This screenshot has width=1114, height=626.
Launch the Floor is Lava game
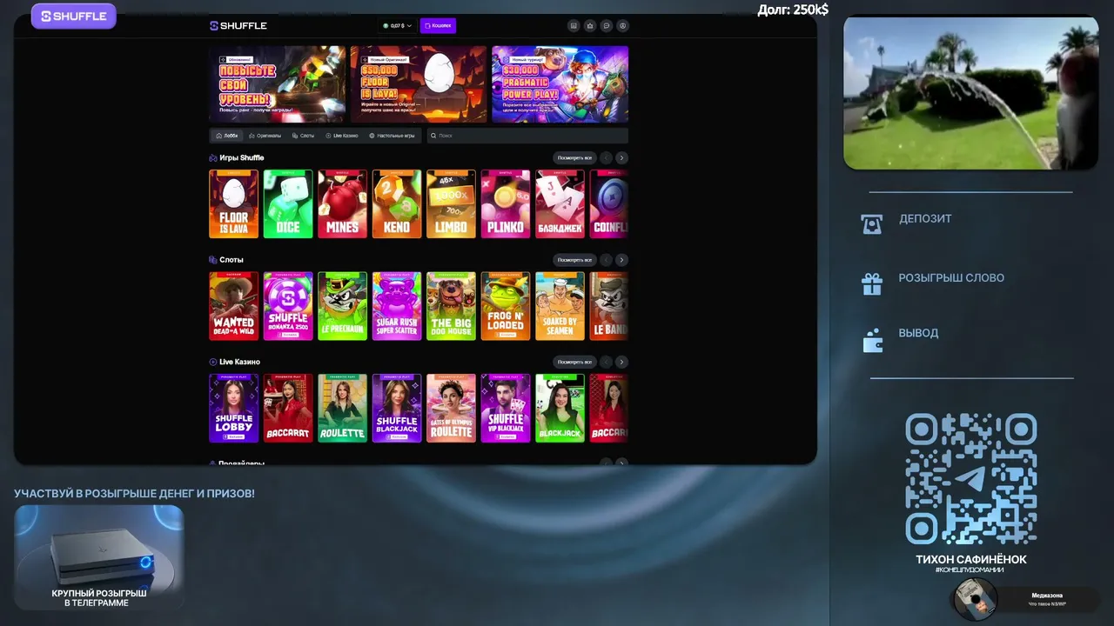[x=233, y=203]
